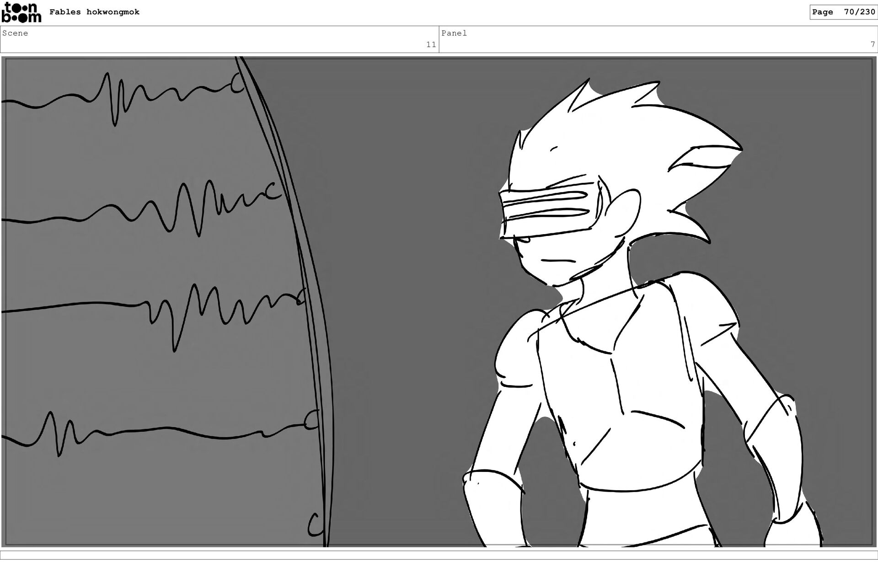Select the panel number 7
878x568 pixels.
[873, 44]
